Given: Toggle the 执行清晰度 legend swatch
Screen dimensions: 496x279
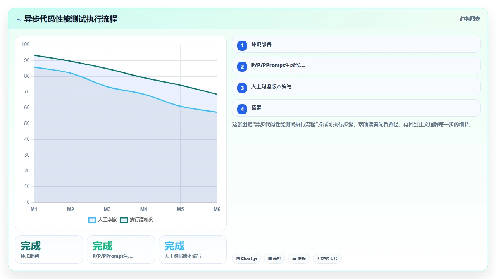Looking at the screenshot, I should [124, 220].
